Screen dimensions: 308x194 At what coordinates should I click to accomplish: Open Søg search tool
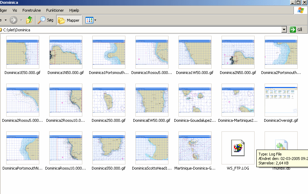pyautogui.click(x=45, y=20)
